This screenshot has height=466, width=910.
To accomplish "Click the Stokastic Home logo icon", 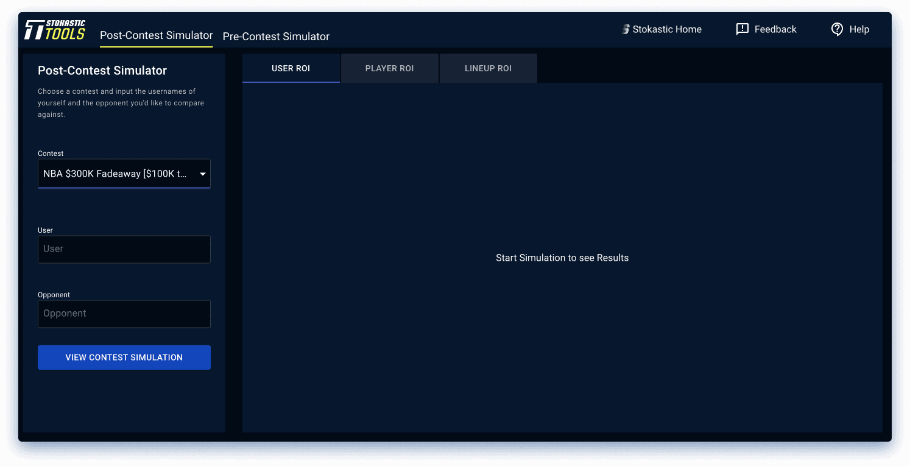I will [626, 29].
